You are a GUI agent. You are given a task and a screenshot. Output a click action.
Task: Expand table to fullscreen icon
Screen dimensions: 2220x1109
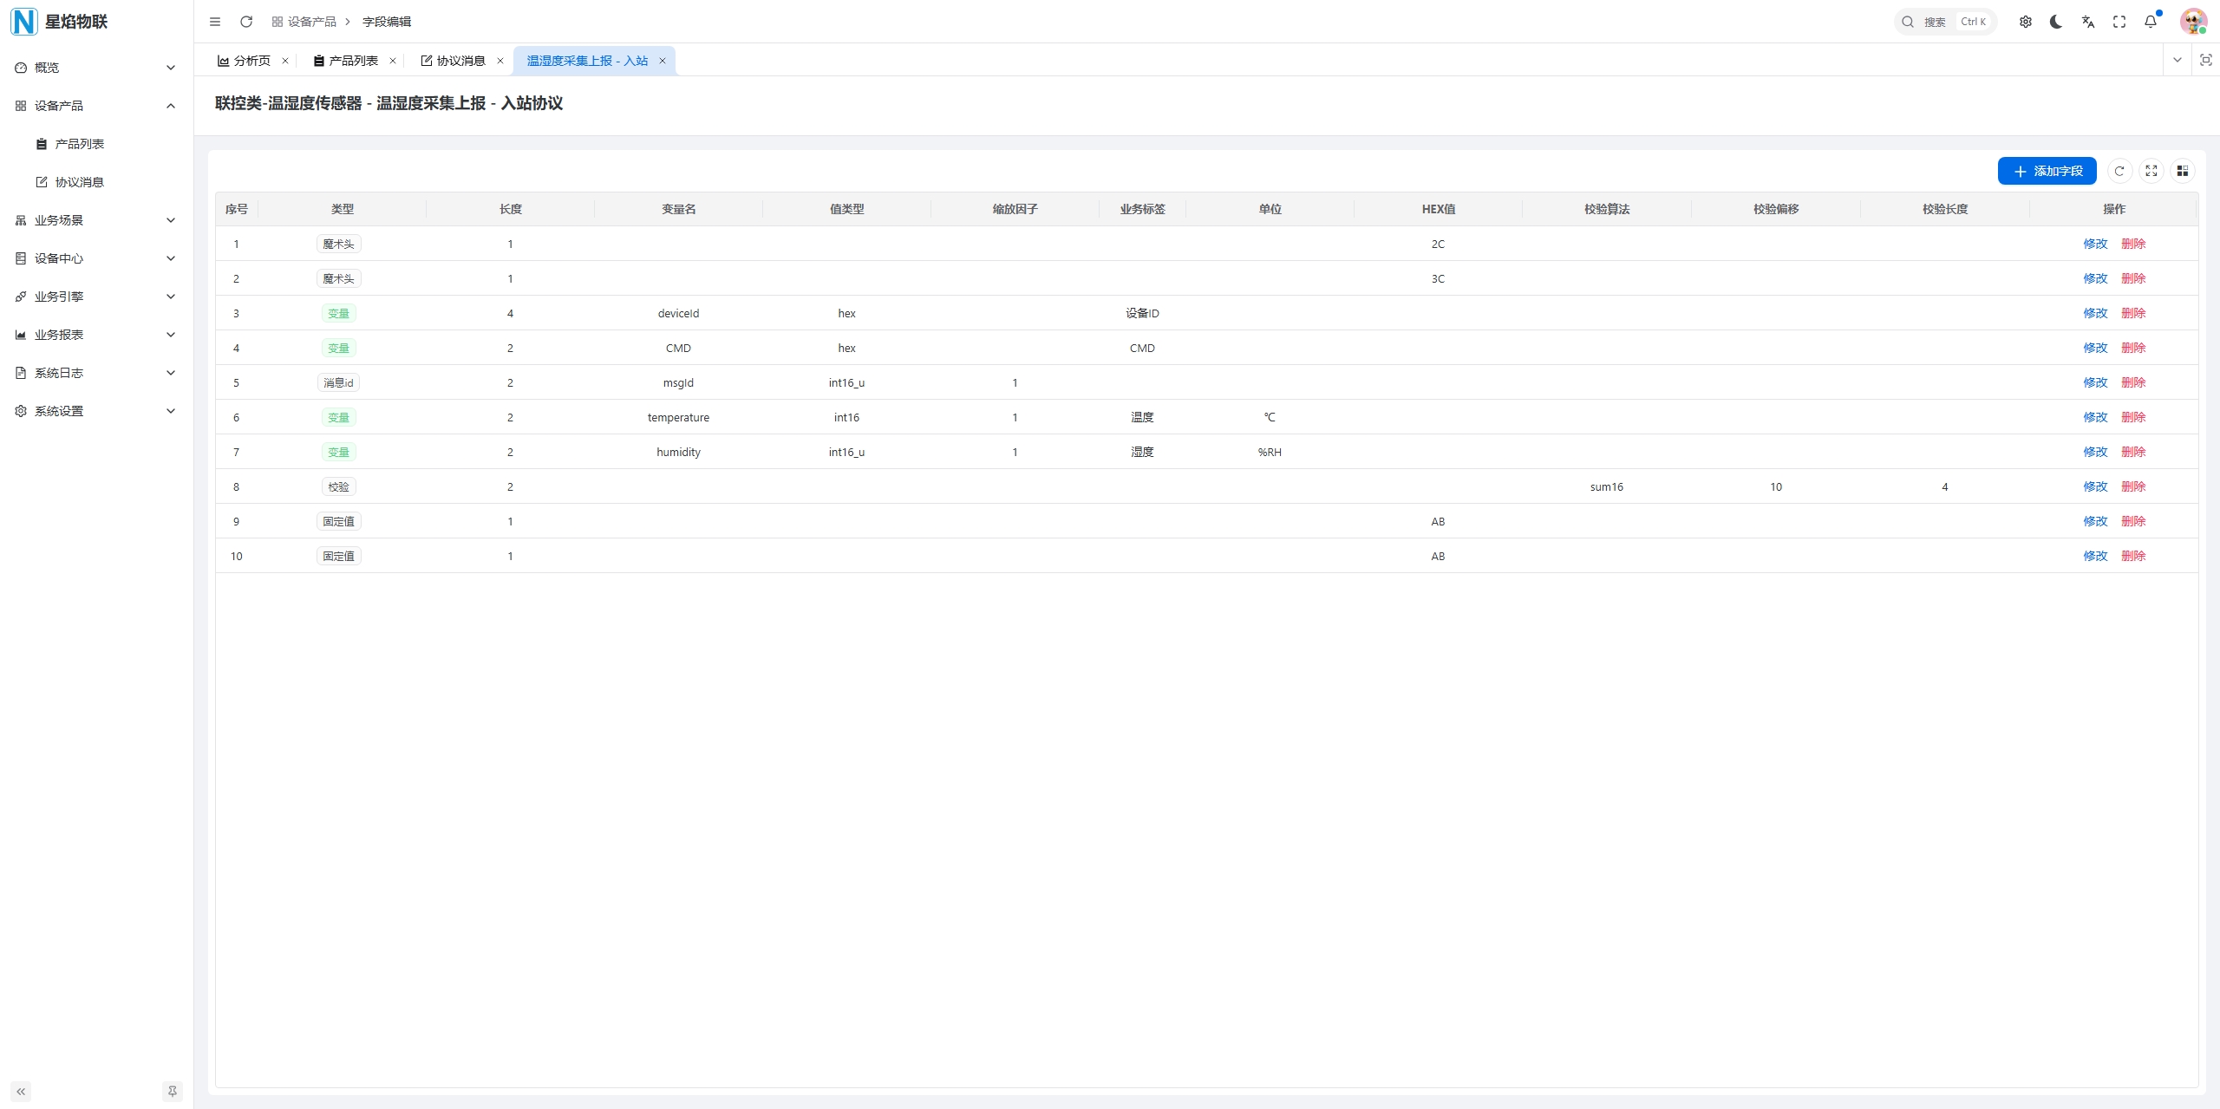(2151, 171)
